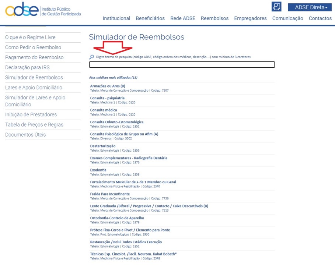Open 'Tabela de Preços e Regras'

(34, 125)
